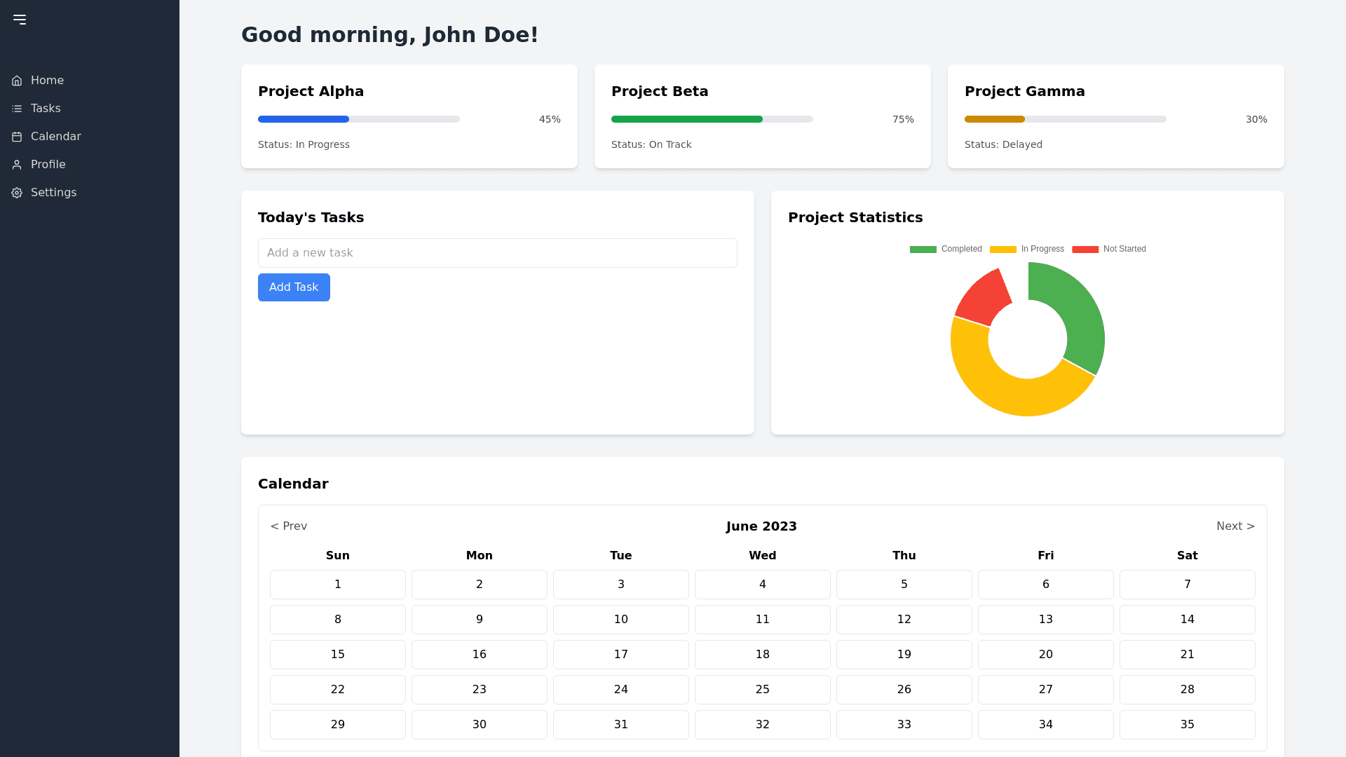Toggle the In Progress legend item
Viewport: 1346px width, 757px height.
point(1027,249)
